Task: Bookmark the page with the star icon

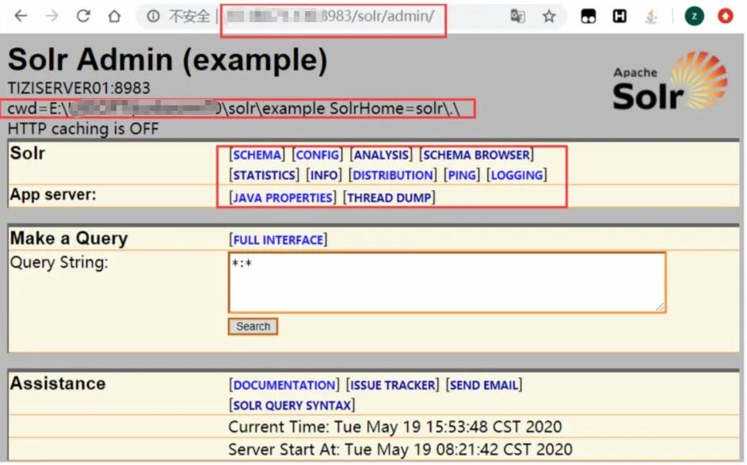Action: pos(549,16)
